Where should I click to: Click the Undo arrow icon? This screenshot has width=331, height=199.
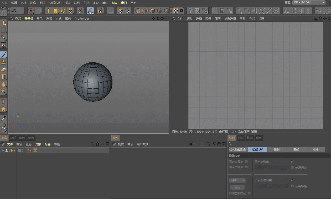point(14,11)
